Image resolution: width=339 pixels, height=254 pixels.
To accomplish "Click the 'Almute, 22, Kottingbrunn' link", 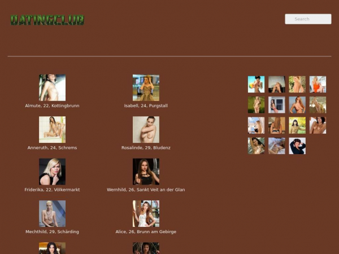I will click(53, 106).
